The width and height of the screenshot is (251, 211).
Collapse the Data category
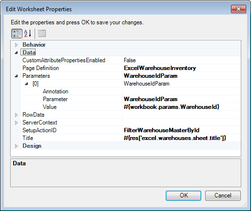(16, 53)
